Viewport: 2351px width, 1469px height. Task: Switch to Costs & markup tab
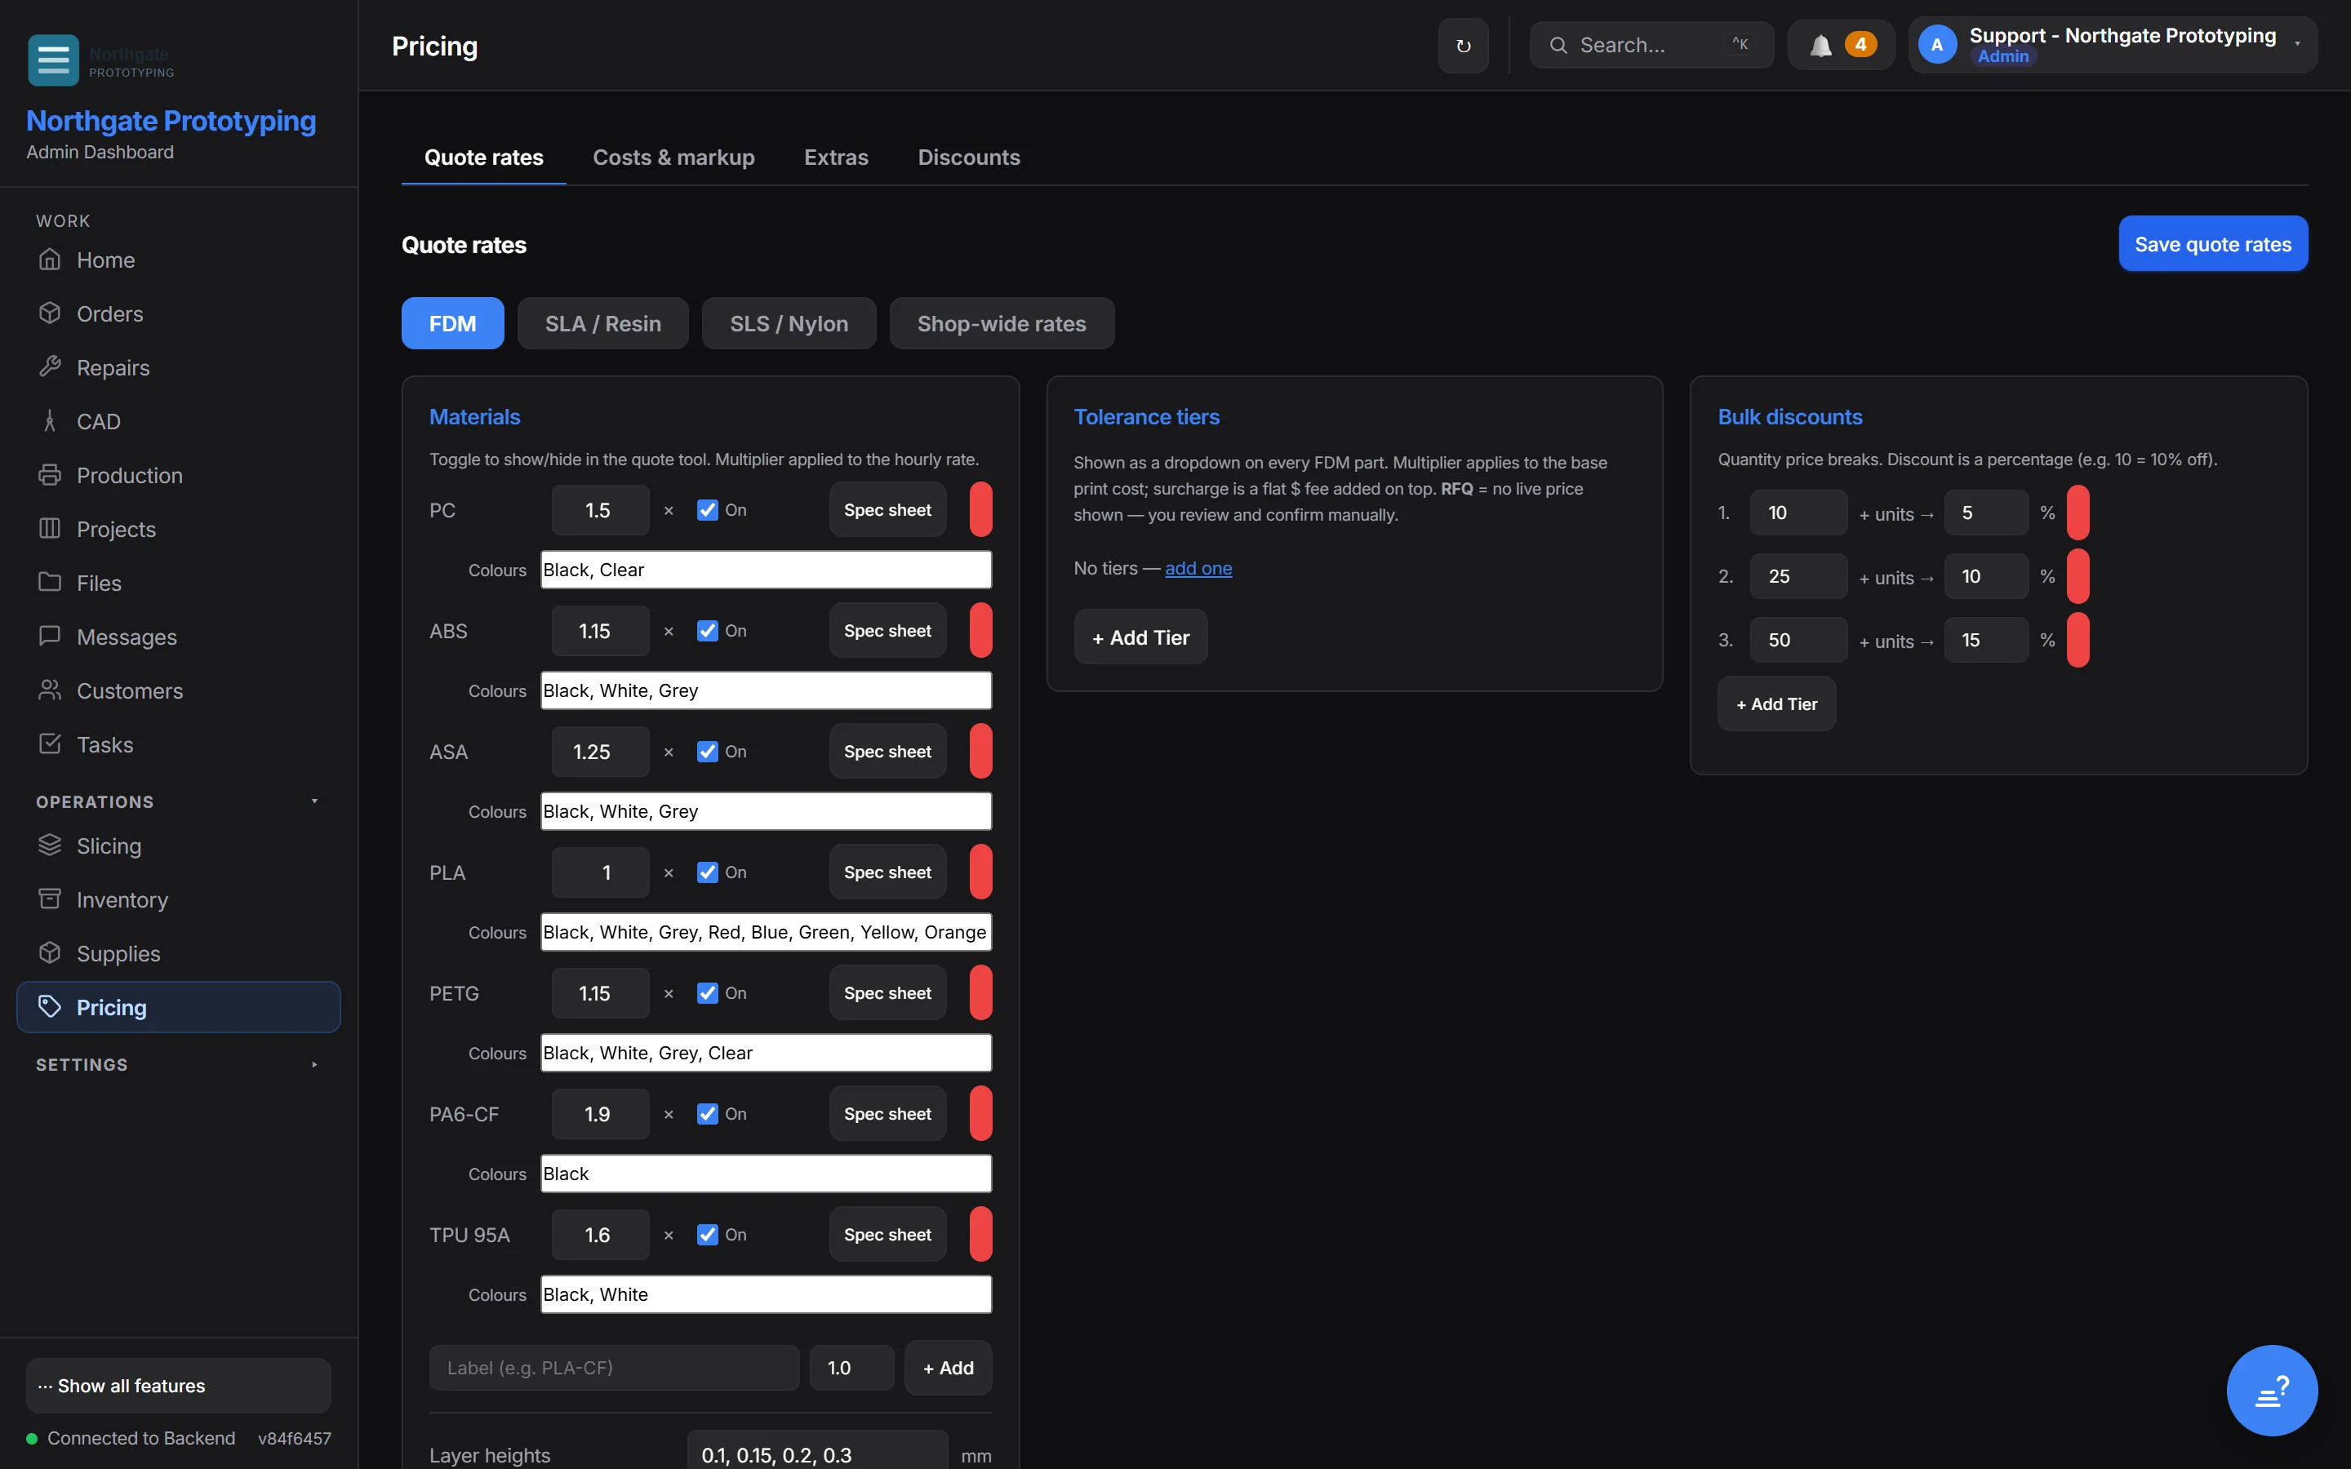pyautogui.click(x=673, y=158)
